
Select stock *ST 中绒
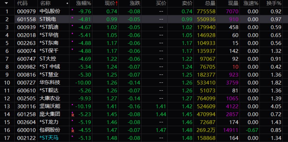pyautogui.click(x=50, y=67)
